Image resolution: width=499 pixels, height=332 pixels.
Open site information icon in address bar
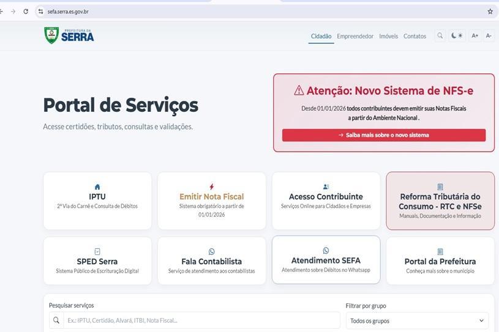click(x=40, y=12)
